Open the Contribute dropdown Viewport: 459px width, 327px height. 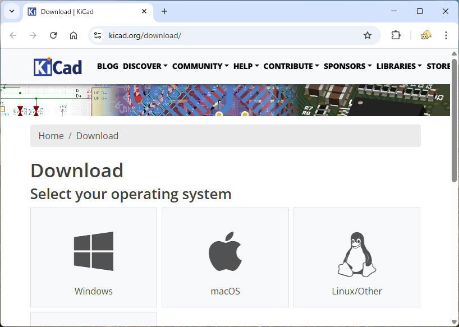click(291, 66)
